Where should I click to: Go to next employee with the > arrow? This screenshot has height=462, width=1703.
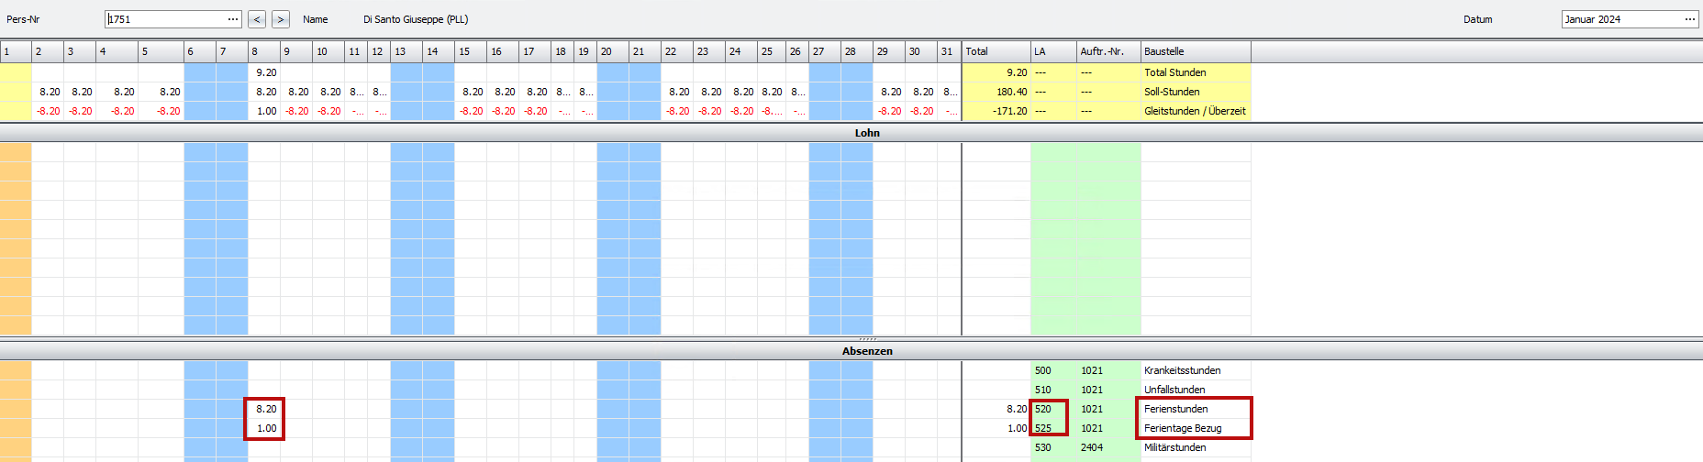[x=281, y=19]
